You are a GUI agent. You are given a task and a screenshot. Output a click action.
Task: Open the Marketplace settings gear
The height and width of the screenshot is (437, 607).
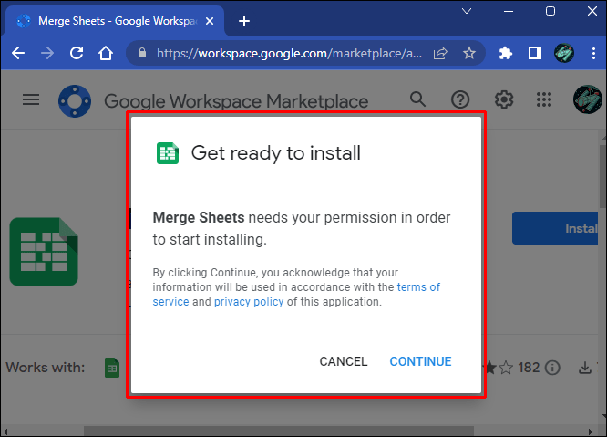[504, 99]
